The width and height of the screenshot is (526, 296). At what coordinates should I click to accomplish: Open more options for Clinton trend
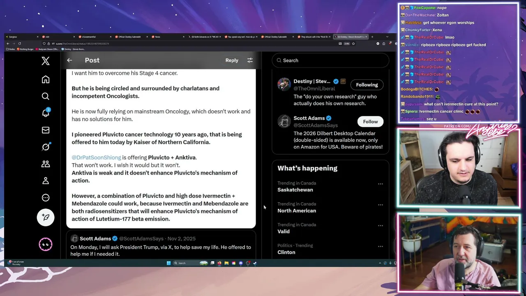coord(381,246)
